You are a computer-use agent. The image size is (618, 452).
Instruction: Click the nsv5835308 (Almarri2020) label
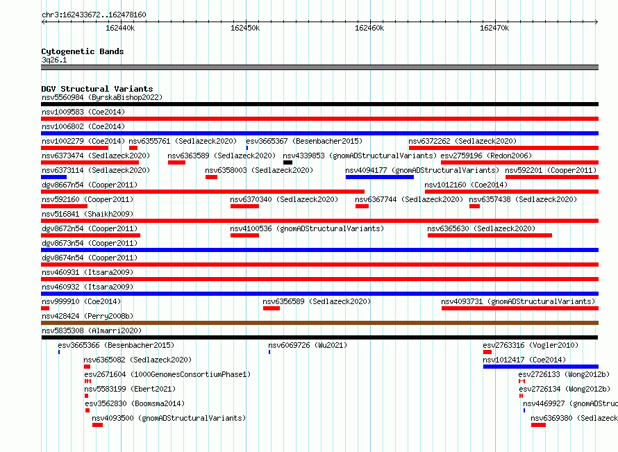92,330
